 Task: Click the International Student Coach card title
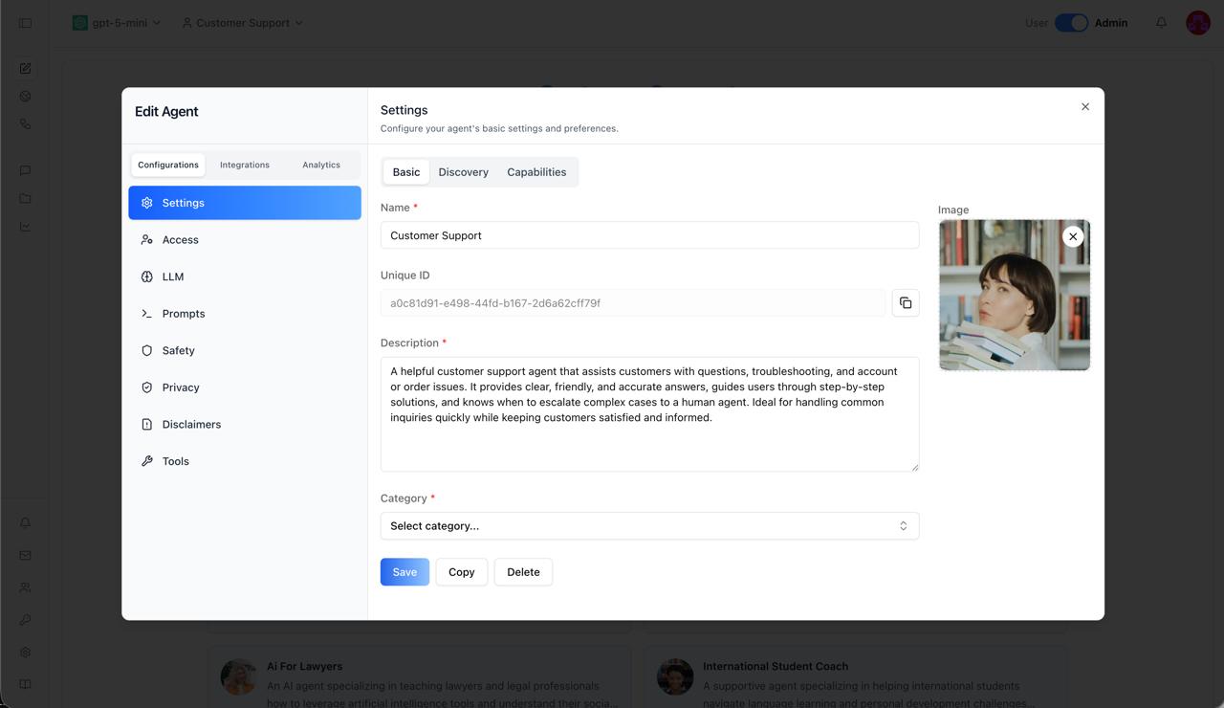pyautogui.click(x=776, y=666)
